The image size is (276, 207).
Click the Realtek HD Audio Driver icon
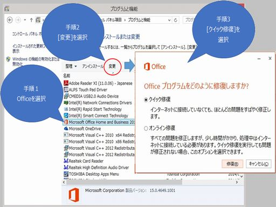coord(66,167)
